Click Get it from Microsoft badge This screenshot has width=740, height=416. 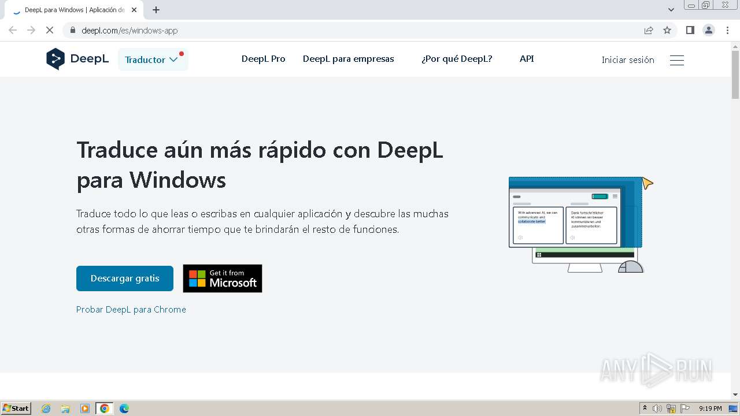tap(223, 278)
